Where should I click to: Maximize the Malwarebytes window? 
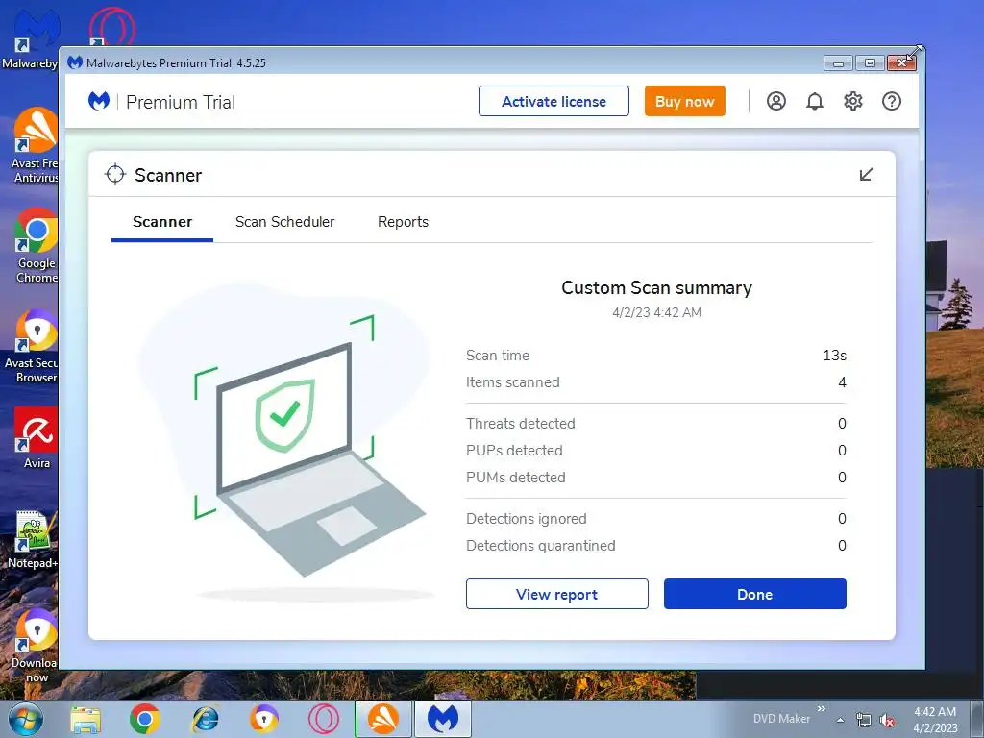click(x=870, y=62)
